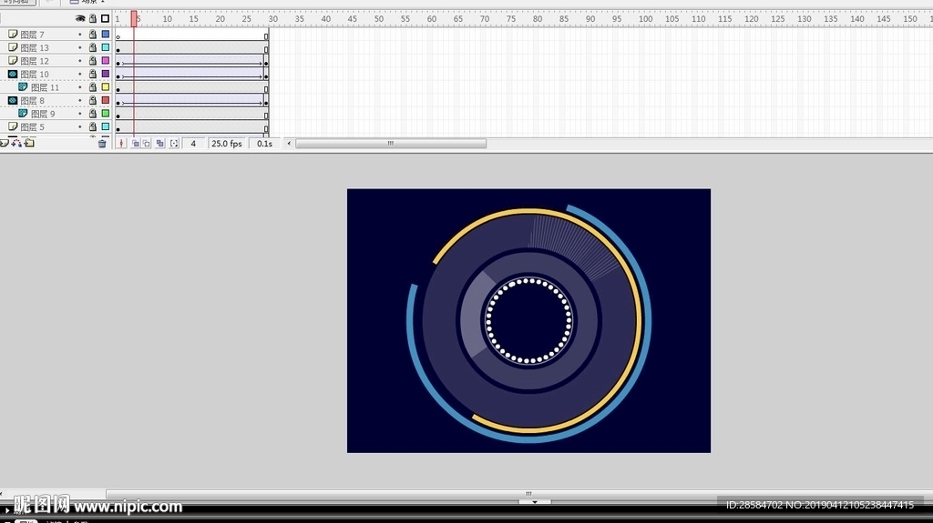
Task: Hide 图层 7 using its visibility dot
Action: [80, 35]
